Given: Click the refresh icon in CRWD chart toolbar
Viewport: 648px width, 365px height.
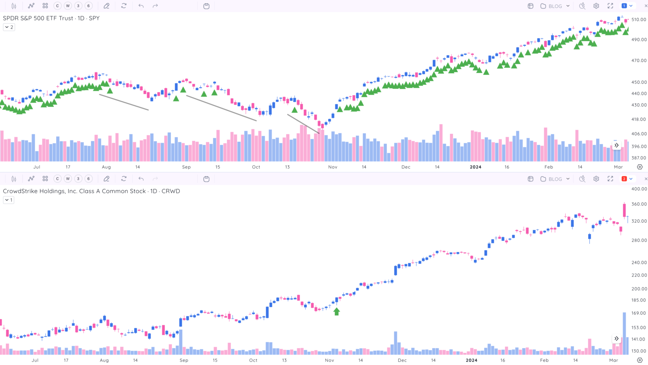Looking at the screenshot, I should coord(124,179).
